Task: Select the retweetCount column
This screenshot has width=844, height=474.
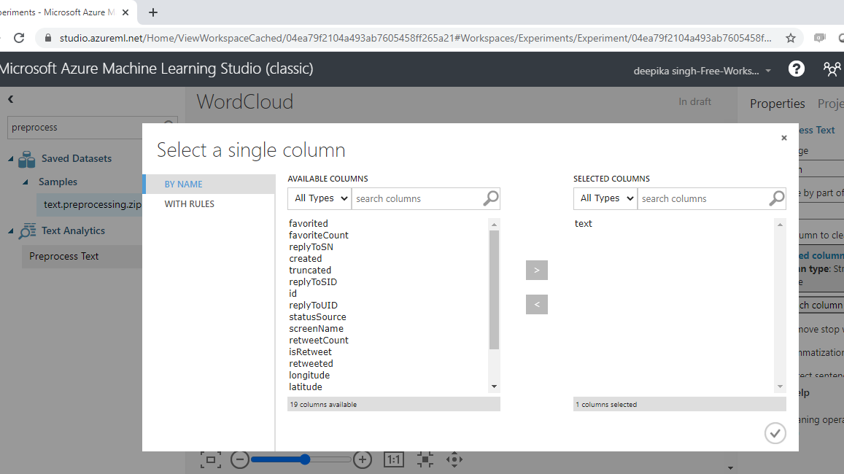Action: [x=319, y=340]
